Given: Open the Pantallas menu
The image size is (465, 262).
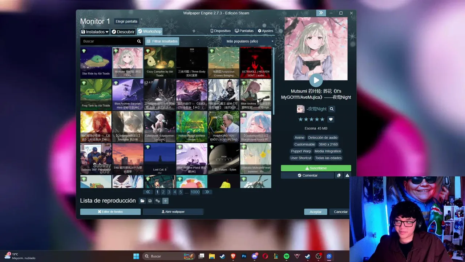Looking at the screenshot, I should click(244, 31).
